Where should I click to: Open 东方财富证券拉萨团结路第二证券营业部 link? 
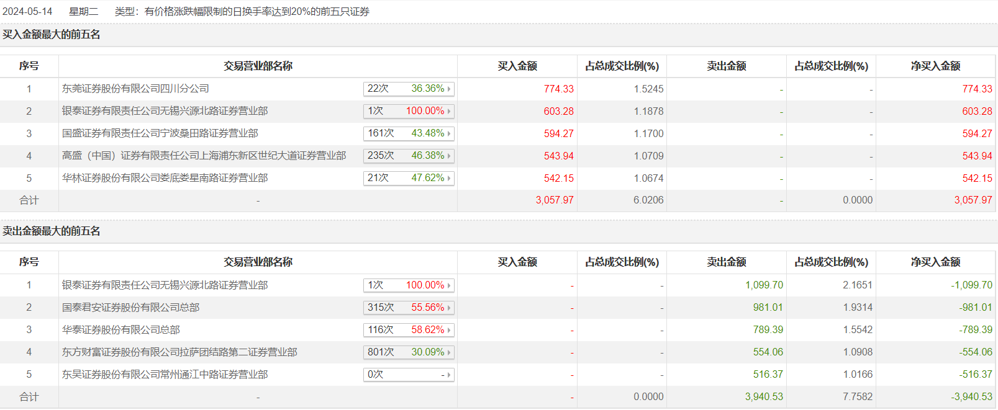pyautogui.click(x=179, y=352)
